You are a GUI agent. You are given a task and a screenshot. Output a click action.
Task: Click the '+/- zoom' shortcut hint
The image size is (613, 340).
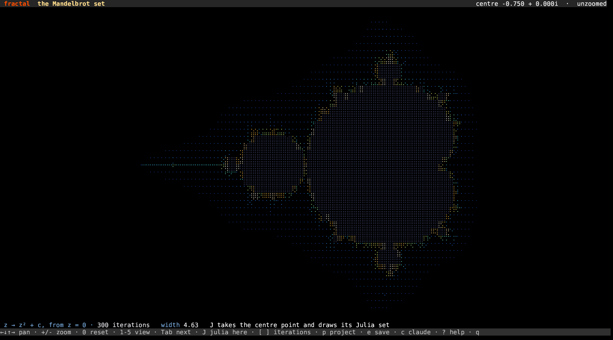coord(56,332)
